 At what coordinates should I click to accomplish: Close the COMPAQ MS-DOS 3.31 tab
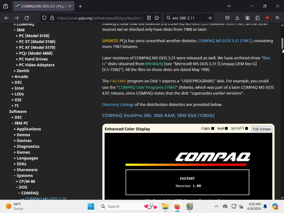pyautogui.click(x=70, y=6)
